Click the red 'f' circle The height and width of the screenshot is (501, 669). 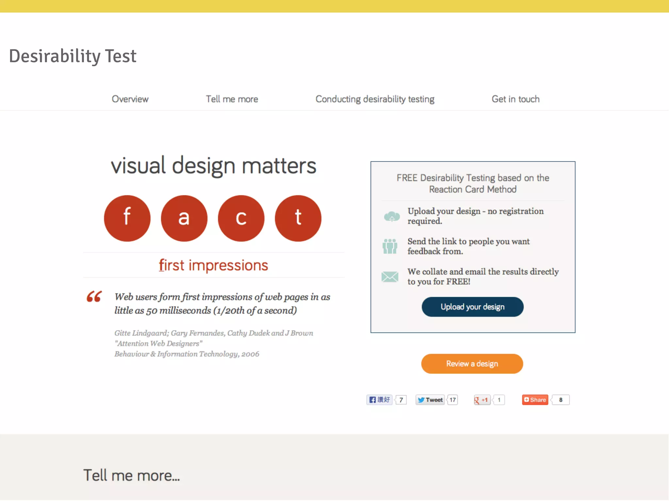tap(127, 218)
